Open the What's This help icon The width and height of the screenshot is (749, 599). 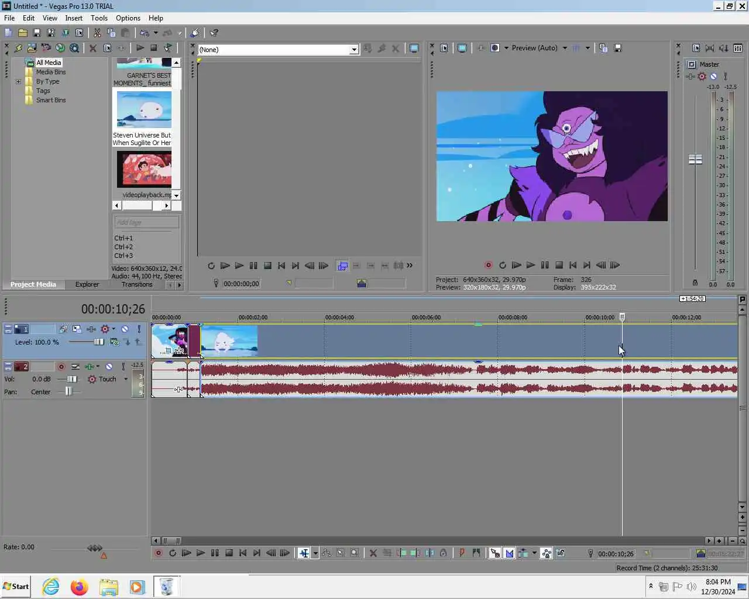[214, 33]
